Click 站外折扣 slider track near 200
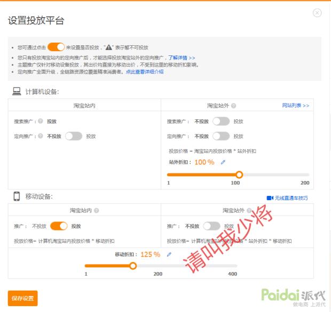This screenshot has height=312, width=331. pyautogui.click(x=308, y=175)
